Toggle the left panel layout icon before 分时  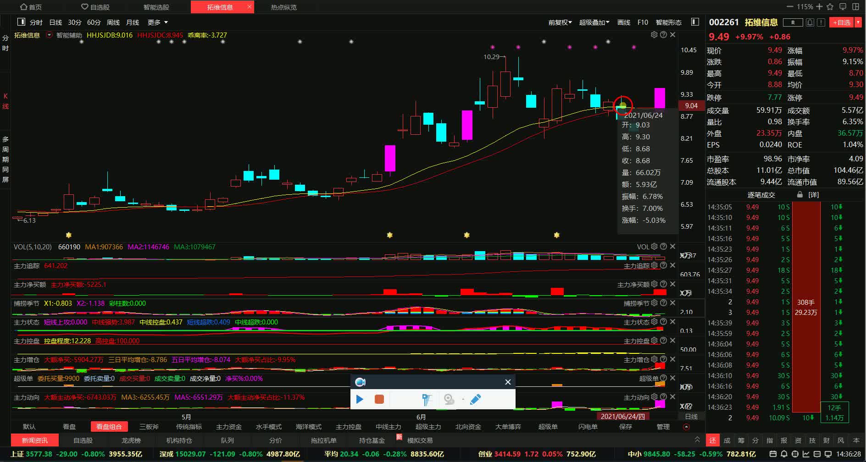click(21, 22)
